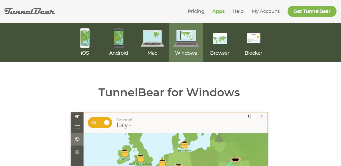
Task: Maximize the TunnelBear app window
Action: (250, 116)
